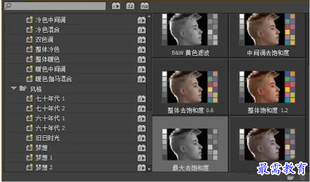The image size is (310, 182).
Task: Click the preset icon beside 梦想 2
Action: tap(30, 167)
